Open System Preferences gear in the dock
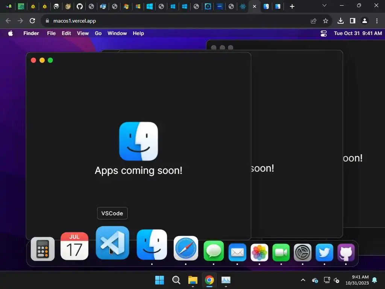385x289 pixels. point(303,252)
